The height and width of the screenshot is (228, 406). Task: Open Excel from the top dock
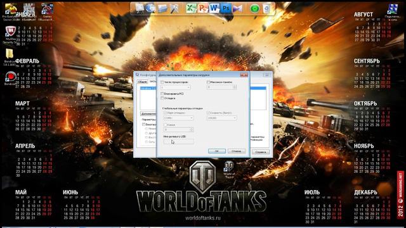pos(191,8)
